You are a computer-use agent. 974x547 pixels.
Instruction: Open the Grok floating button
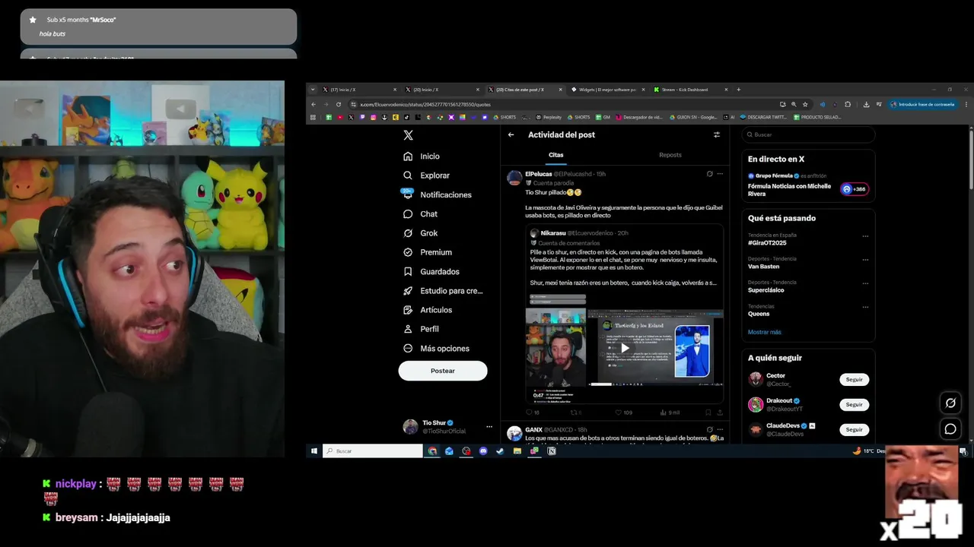point(950,403)
